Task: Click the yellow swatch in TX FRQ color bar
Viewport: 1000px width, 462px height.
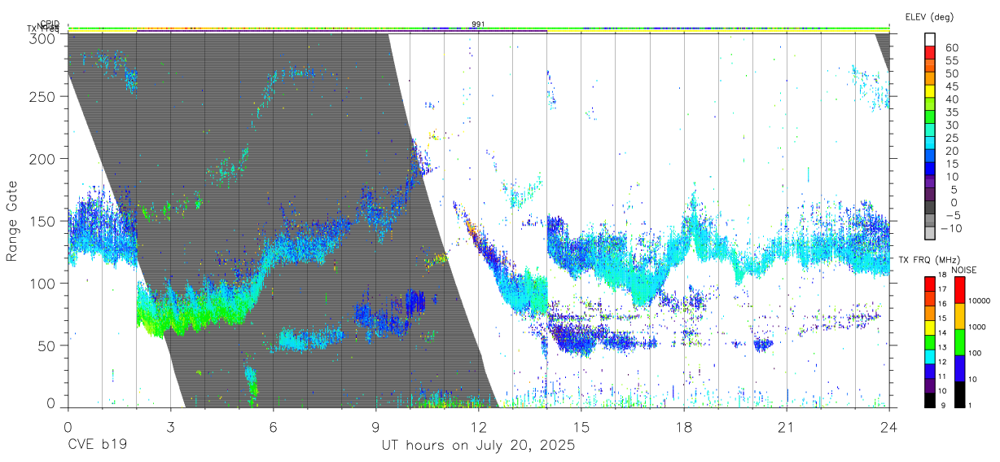Action: [x=930, y=328]
